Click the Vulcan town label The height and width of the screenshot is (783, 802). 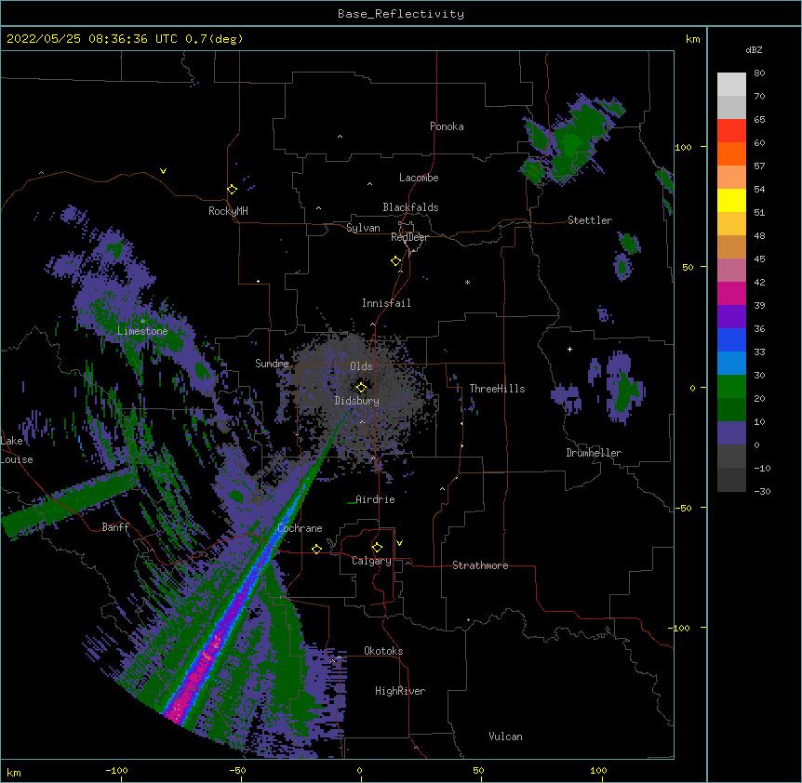505,737
